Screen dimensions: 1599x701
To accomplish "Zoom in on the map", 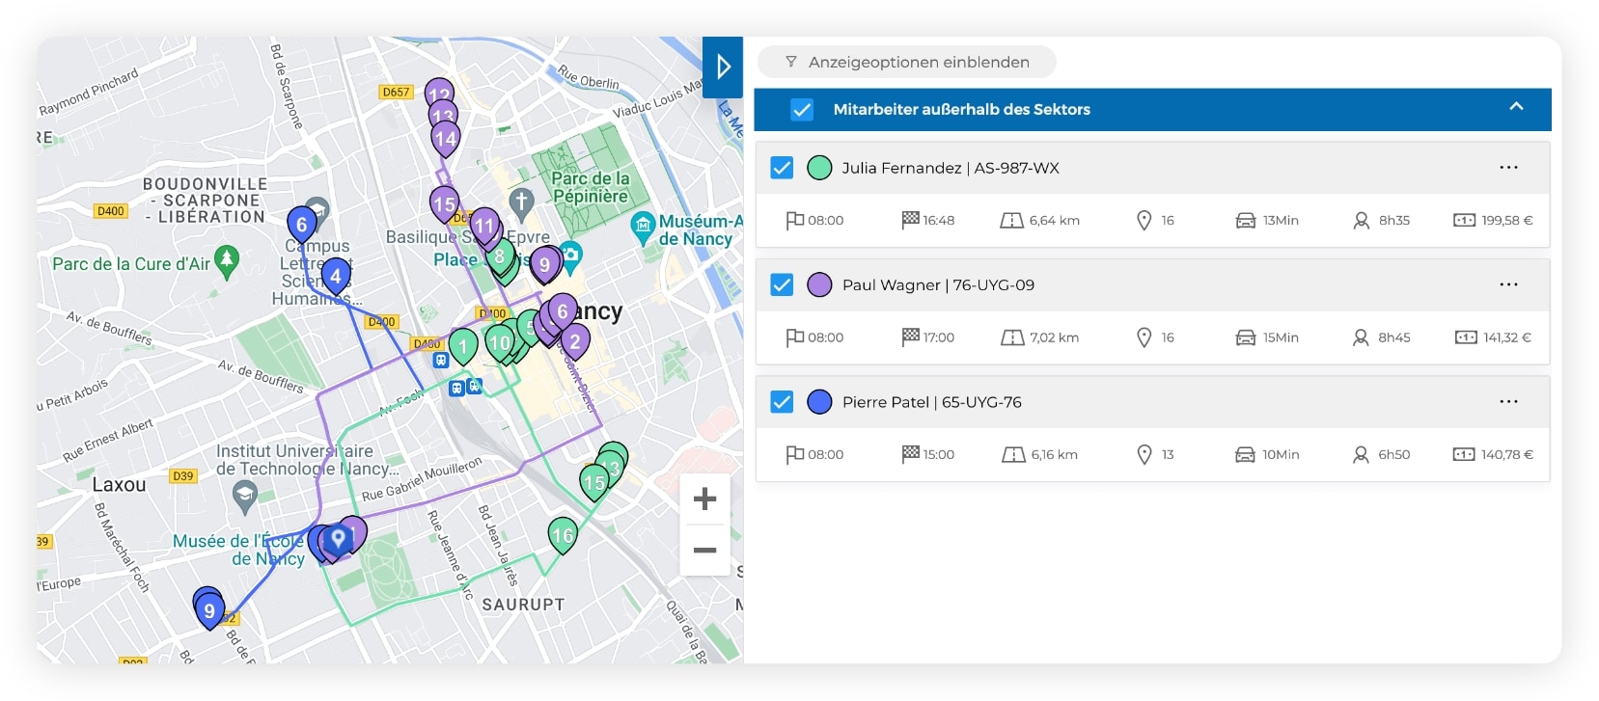I will 705,499.
